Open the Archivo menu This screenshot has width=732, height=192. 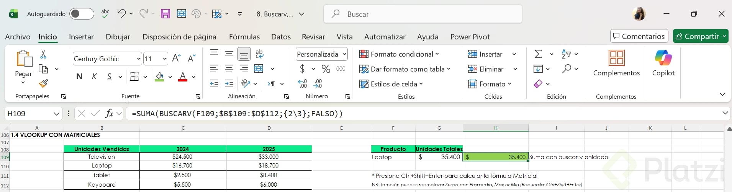click(18, 37)
